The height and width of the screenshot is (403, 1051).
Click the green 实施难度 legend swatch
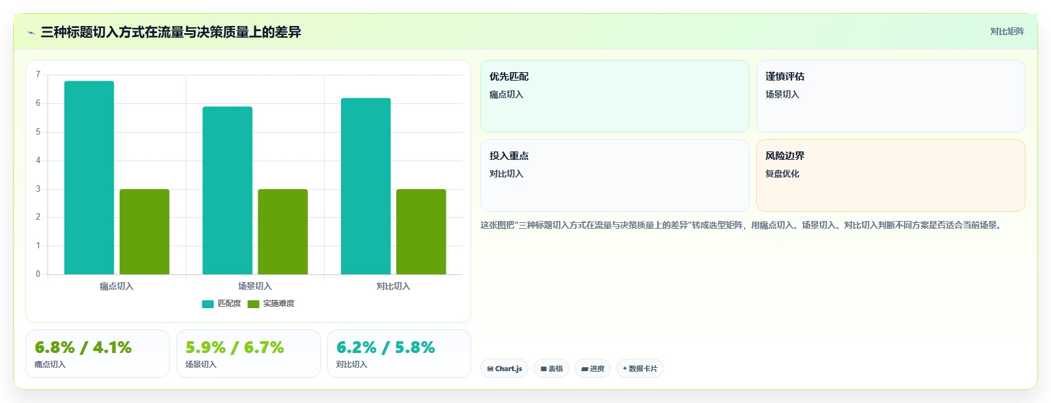[253, 304]
